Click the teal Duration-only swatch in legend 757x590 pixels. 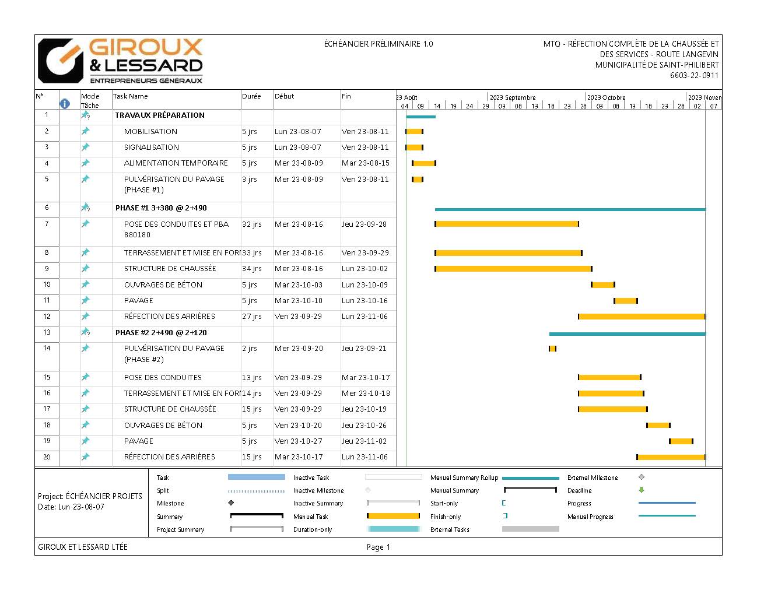pos(393,529)
